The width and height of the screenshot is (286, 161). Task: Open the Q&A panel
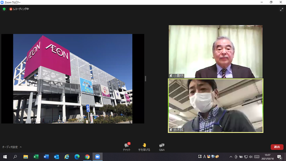pos(162,147)
